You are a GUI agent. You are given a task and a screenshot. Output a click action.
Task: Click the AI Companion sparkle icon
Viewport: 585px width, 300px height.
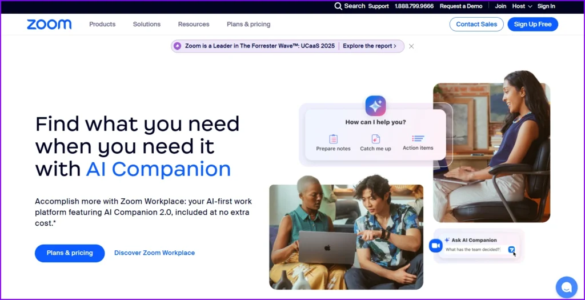click(x=375, y=106)
